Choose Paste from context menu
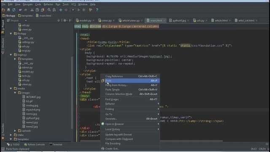270x152 pixels. pyautogui.click(x=130, y=81)
